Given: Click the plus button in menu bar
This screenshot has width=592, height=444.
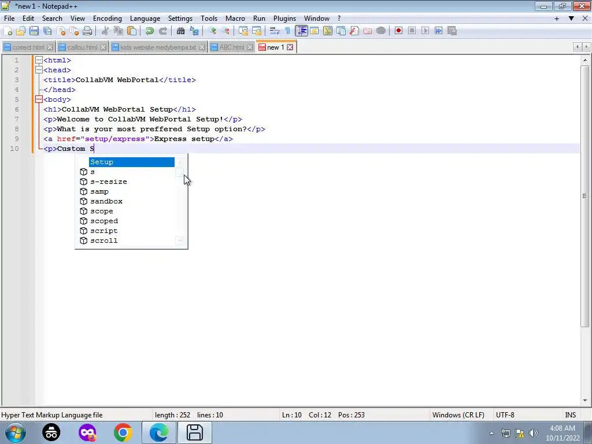Looking at the screenshot, I should coord(557,18).
